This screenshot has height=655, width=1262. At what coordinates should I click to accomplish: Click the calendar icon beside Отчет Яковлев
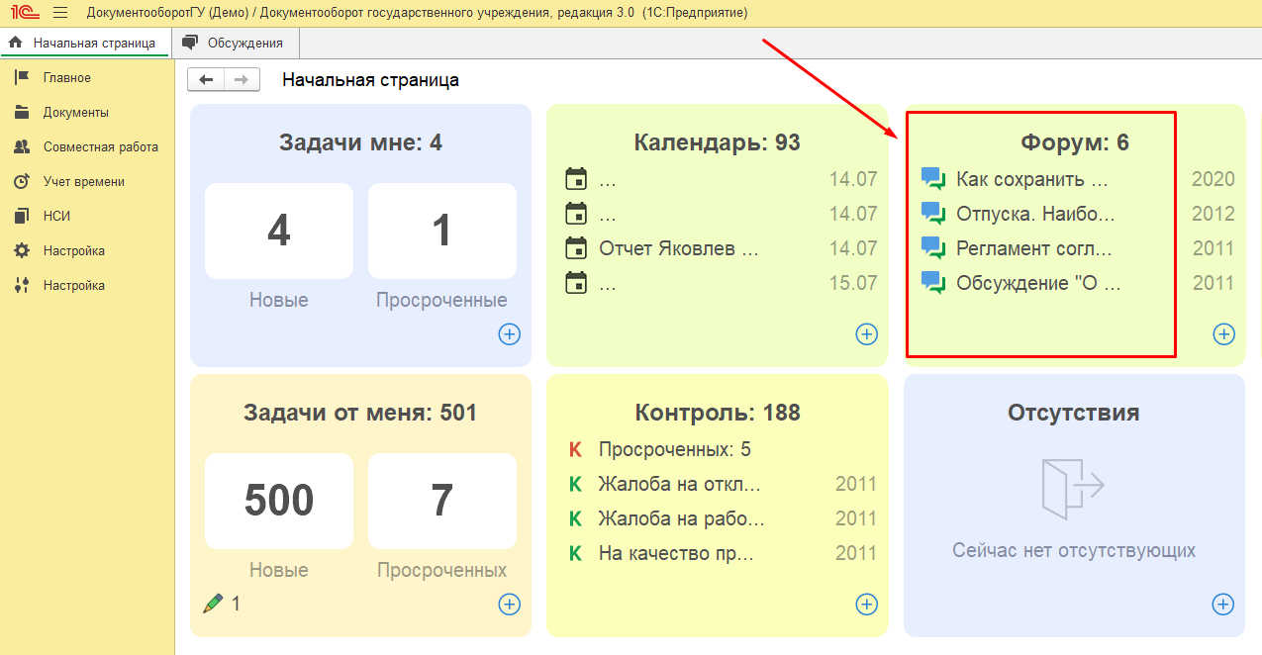pyautogui.click(x=575, y=248)
